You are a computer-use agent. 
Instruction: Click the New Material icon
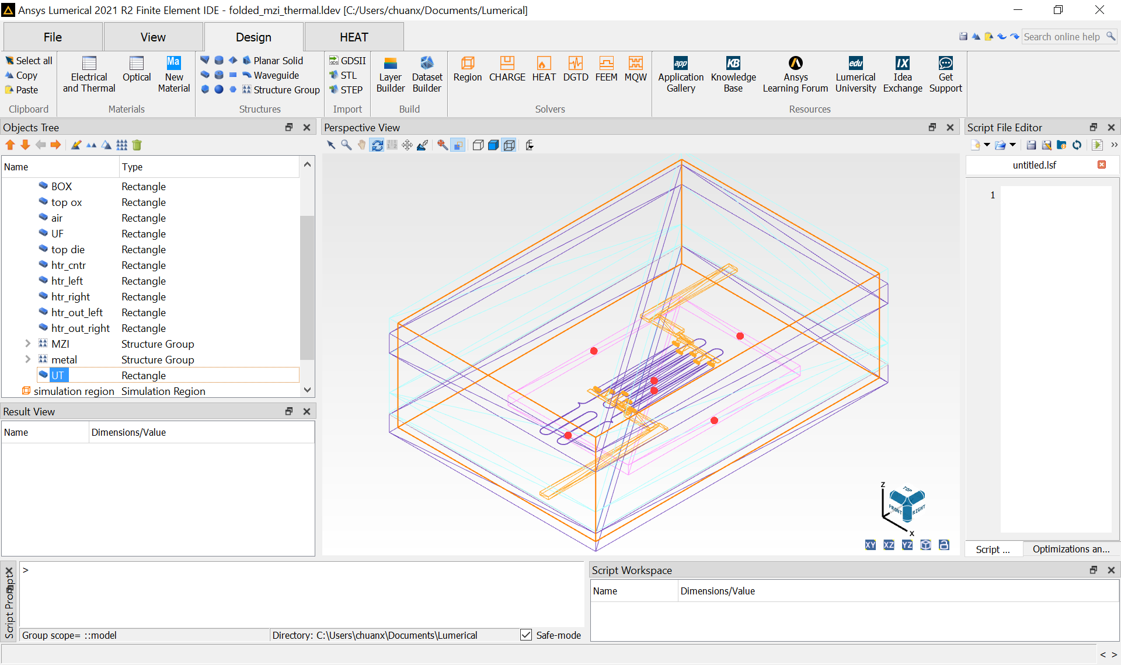click(174, 75)
